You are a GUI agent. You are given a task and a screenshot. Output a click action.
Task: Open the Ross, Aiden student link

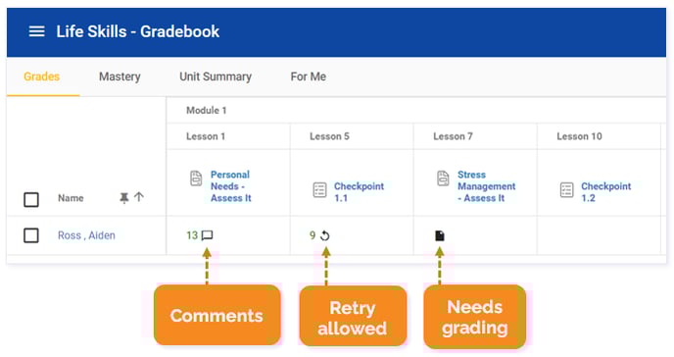86,235
